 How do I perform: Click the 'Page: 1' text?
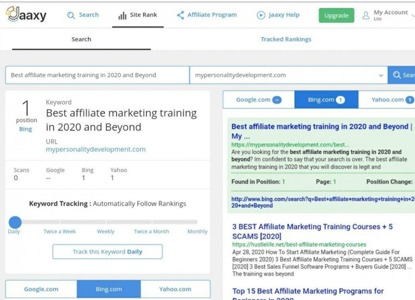pyautogui.click(x=326, y=182)
